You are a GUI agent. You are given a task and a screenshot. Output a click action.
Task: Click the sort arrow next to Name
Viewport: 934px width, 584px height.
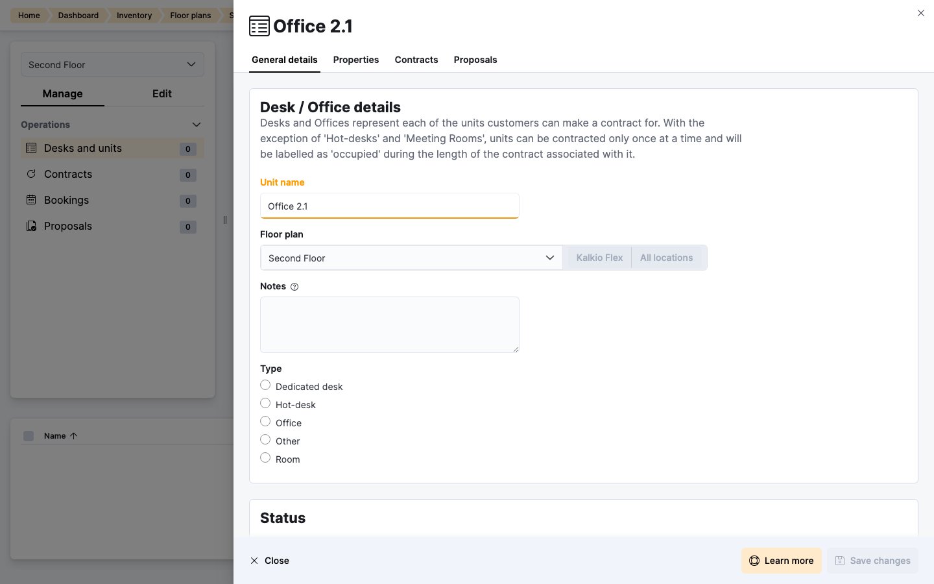click(73, 436)
